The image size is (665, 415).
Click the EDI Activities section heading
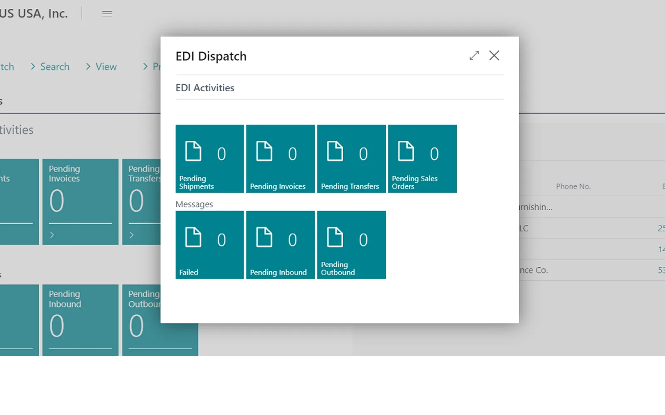click(205, 88)
